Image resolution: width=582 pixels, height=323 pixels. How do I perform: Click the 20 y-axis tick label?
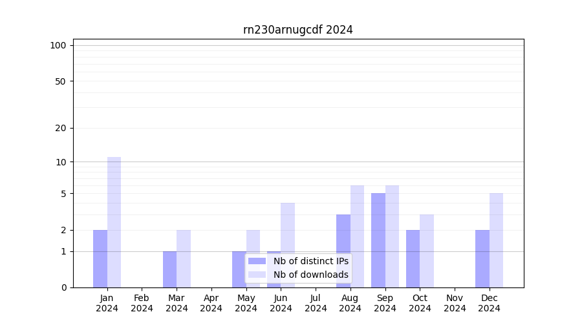(61, 128)
